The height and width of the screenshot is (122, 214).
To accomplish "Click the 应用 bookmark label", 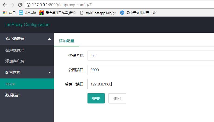I will point(12,13).
